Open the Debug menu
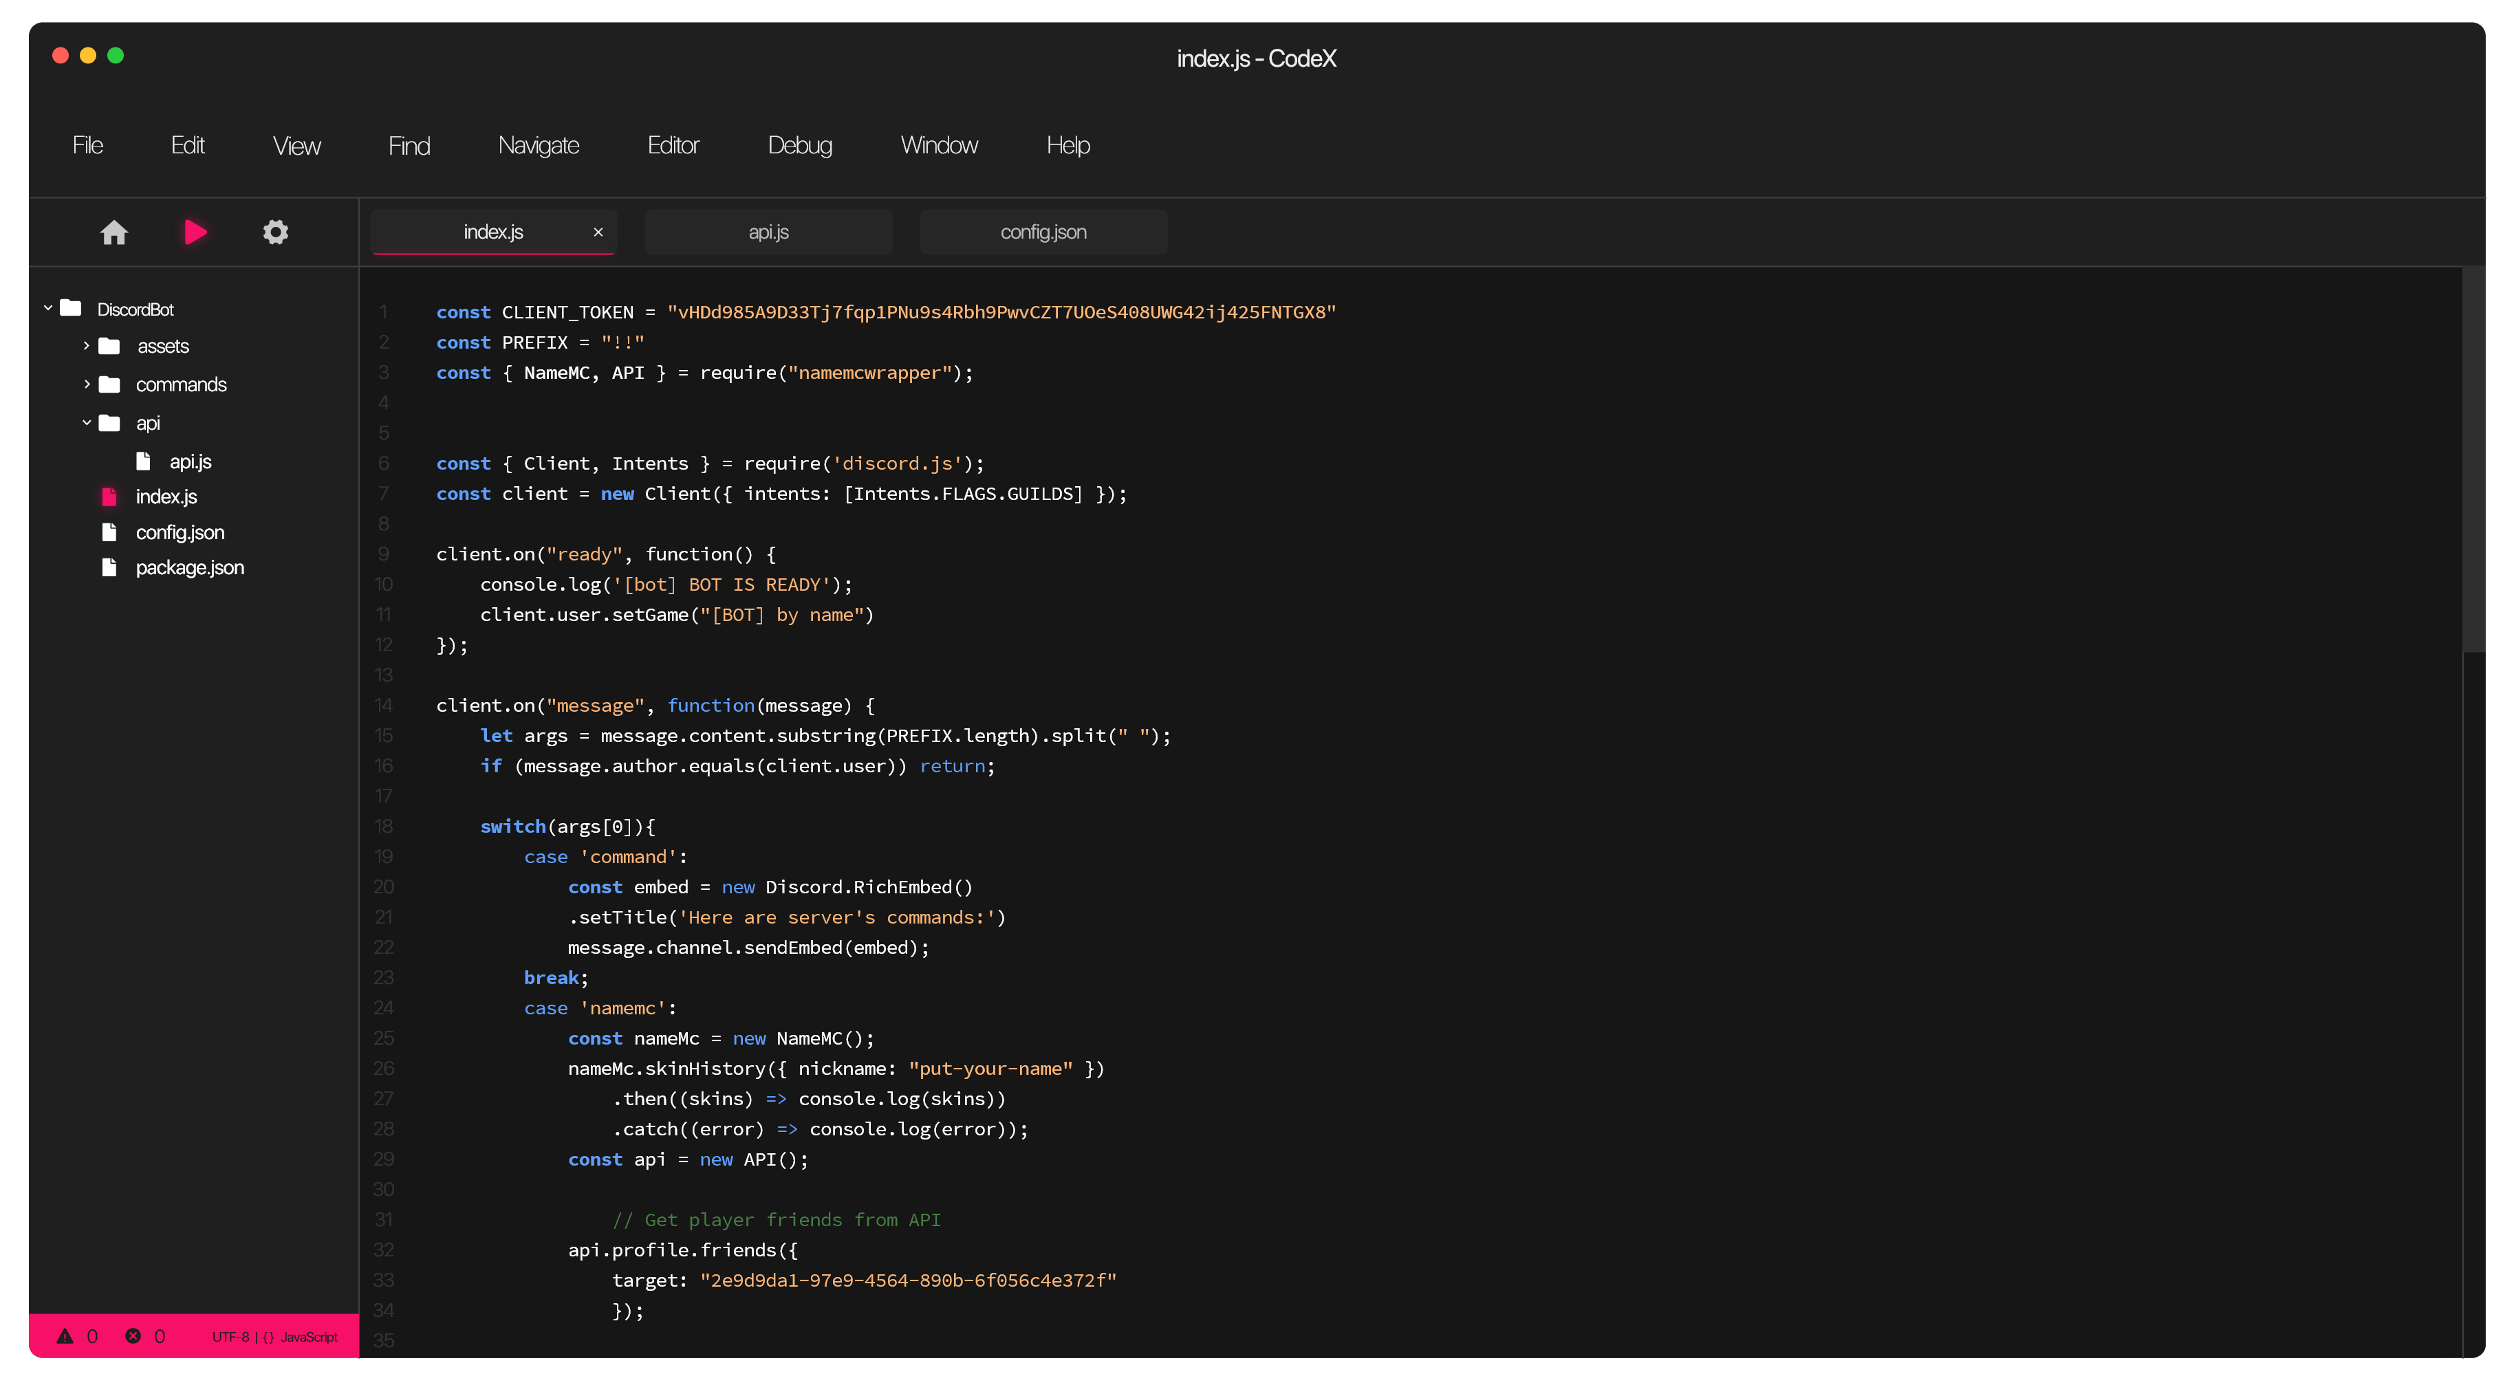Image resolution: width=2516 pixels, height=1396 pixels. pos(799,144)
